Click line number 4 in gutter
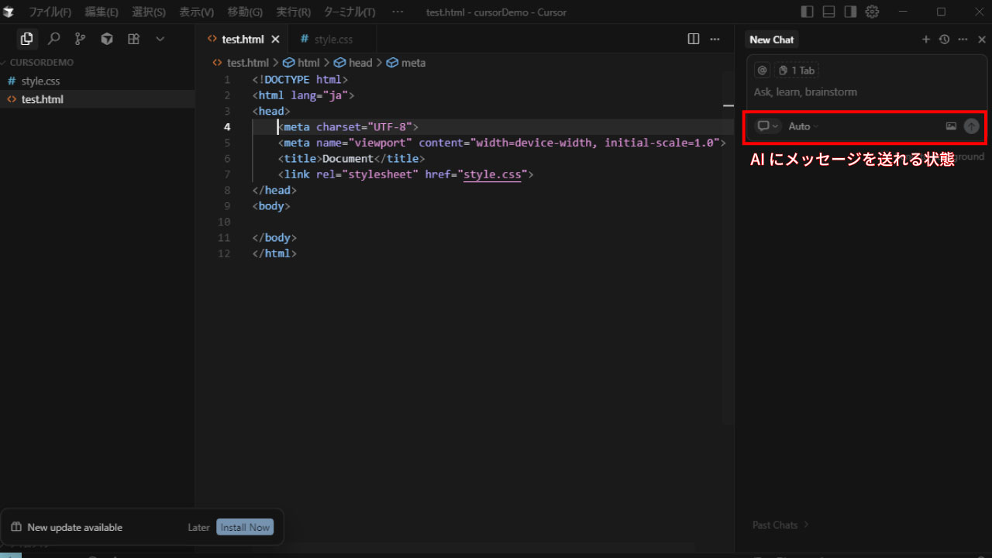992x558 pixels. [226, 127]
